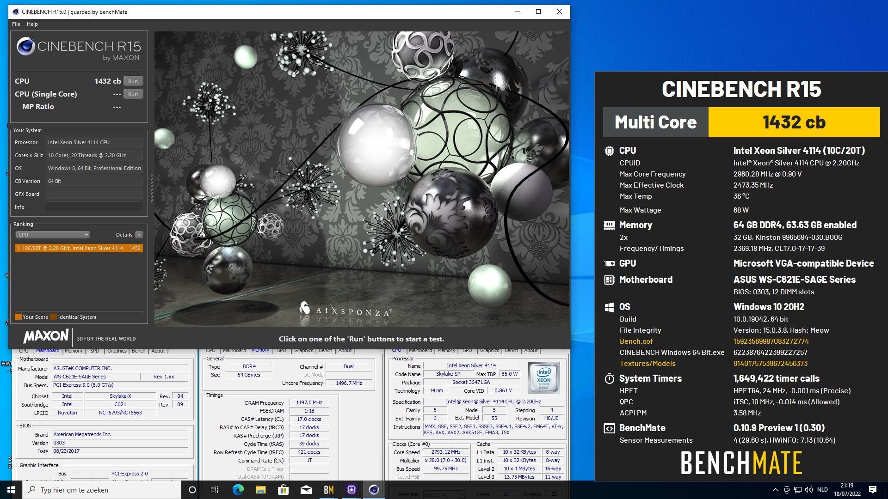Image resolution: width=888 pixels, height=499 pixels.
Task: Open network settings tray icon
Action: [x=798, y=490]
